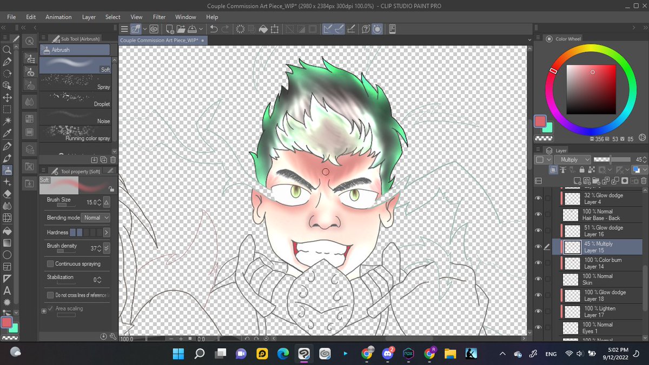The image size is (649, 365).
Task: Delete sub tool with trash icon
Action: [112, 160]
